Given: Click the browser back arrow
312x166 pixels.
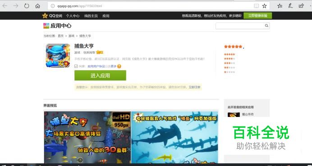Looking at the screenshot, I should [x=5, y=6].
